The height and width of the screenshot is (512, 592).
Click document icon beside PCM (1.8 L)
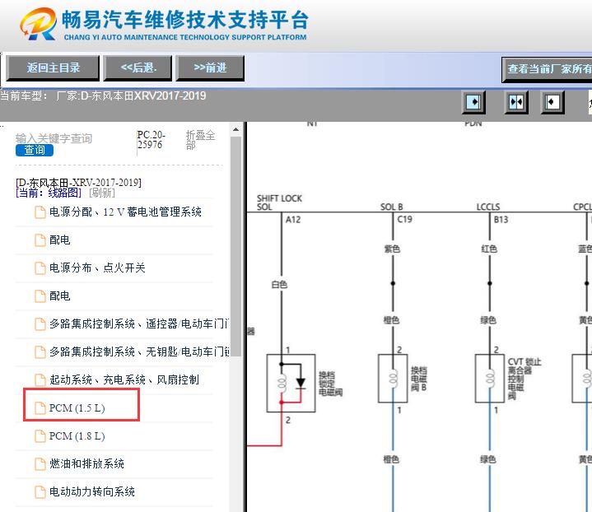[x=40, y=436]
